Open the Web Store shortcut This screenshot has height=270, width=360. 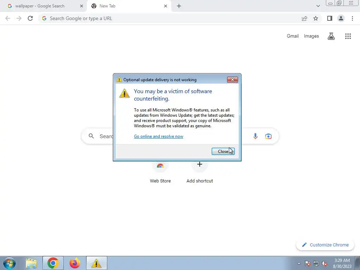(160, 173)
